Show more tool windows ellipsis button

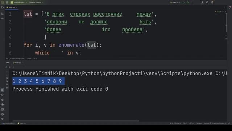click(x=3, y=19)
